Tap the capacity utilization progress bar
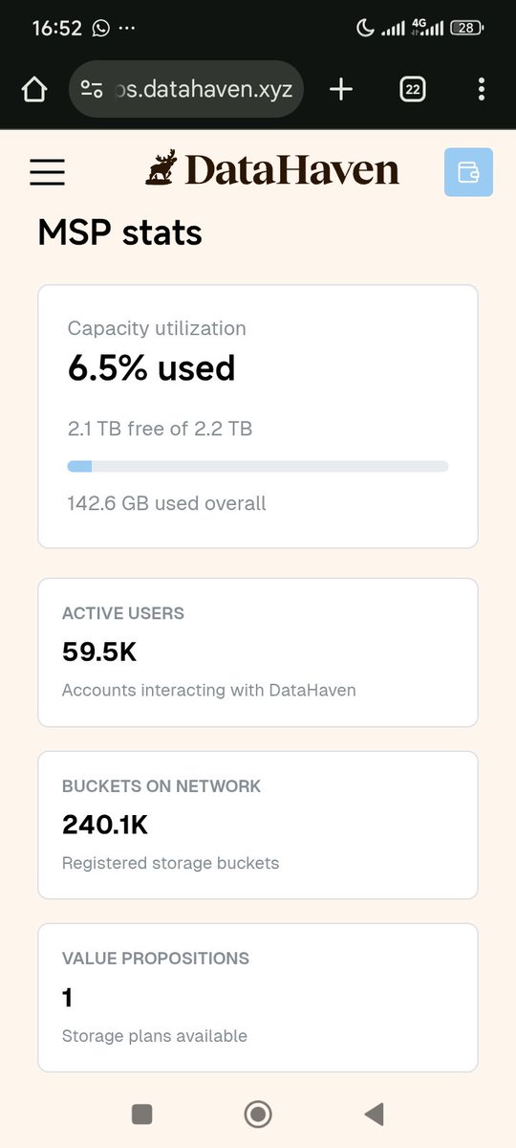 [258, 466]
